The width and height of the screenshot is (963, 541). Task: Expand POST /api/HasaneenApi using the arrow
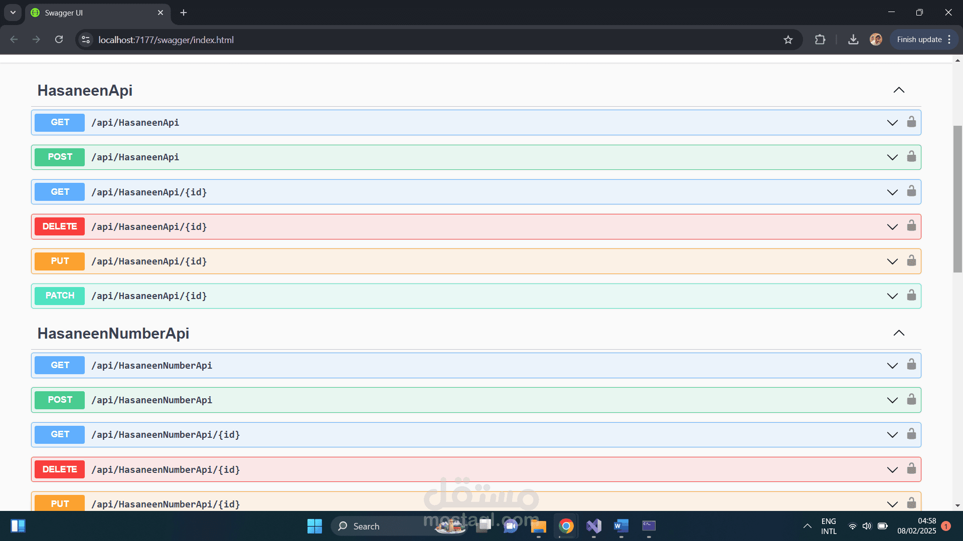coord(892,157)
